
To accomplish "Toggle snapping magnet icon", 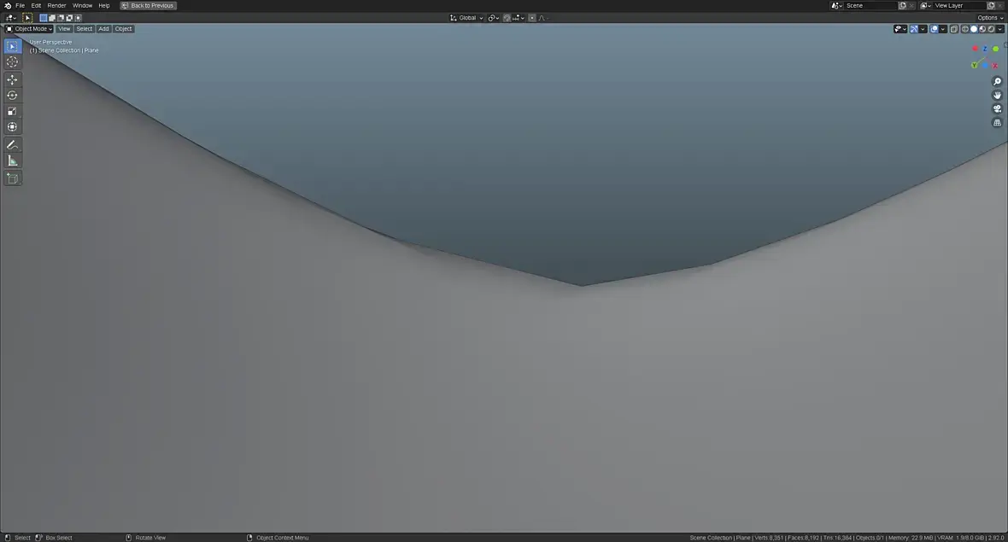I will (507, 18).
